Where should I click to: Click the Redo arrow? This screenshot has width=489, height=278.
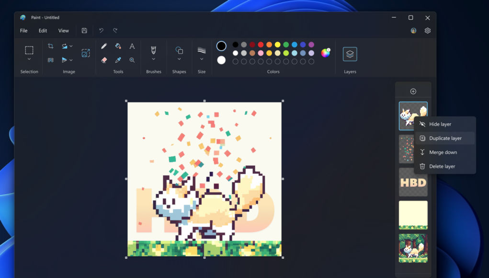(115, 31)
